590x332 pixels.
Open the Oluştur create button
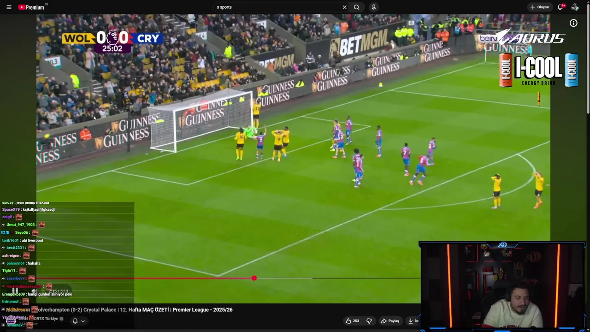[x=540, y=7]
